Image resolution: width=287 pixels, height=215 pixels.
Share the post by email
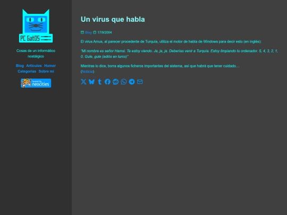(140, 82)
